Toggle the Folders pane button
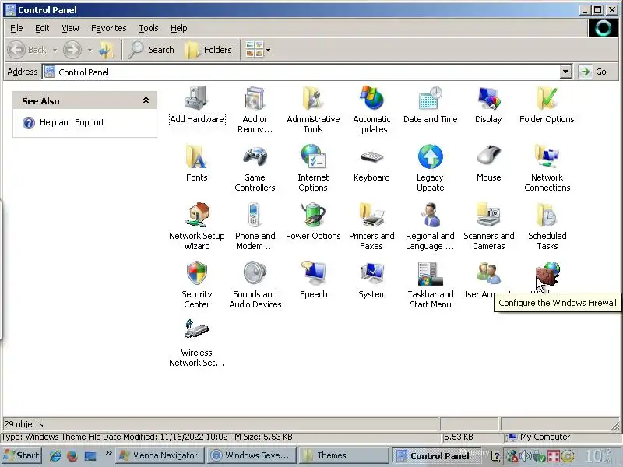 (208, 50)
